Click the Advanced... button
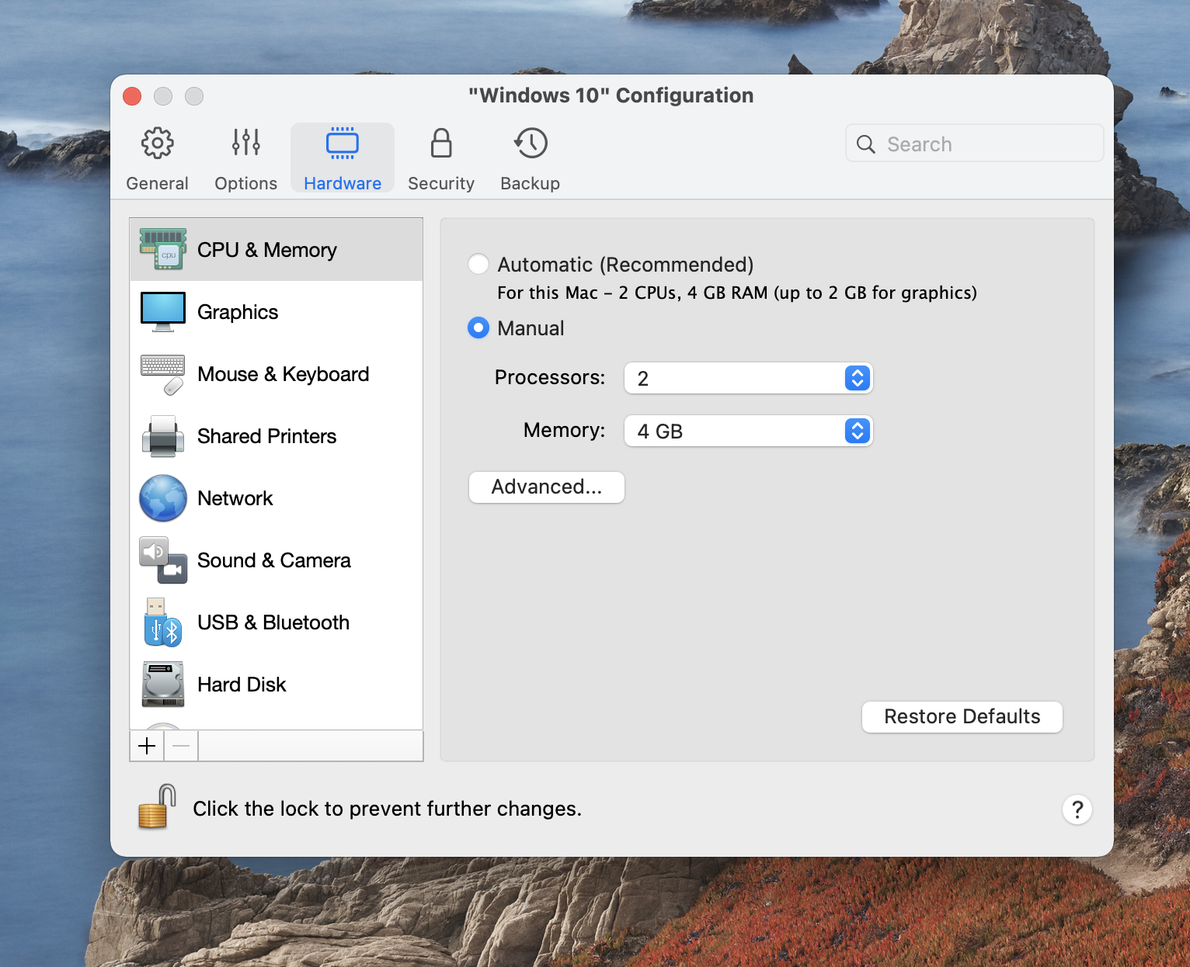 [547, 487]
